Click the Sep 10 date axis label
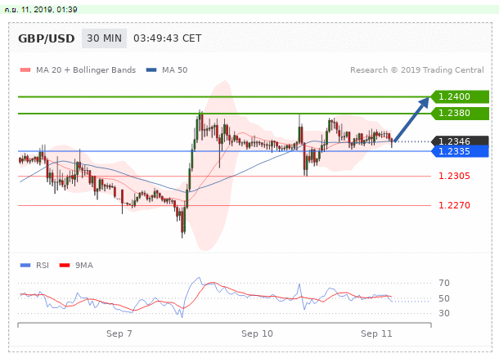 coord(257,333)
